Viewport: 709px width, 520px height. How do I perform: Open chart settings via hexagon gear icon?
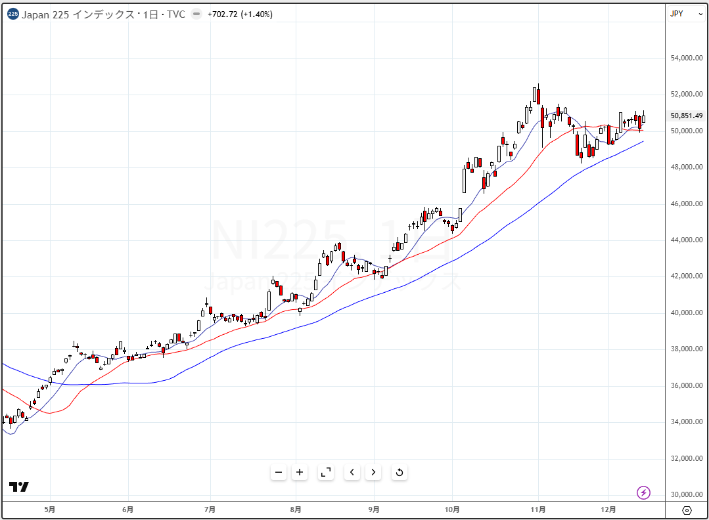tap(687, 510)
